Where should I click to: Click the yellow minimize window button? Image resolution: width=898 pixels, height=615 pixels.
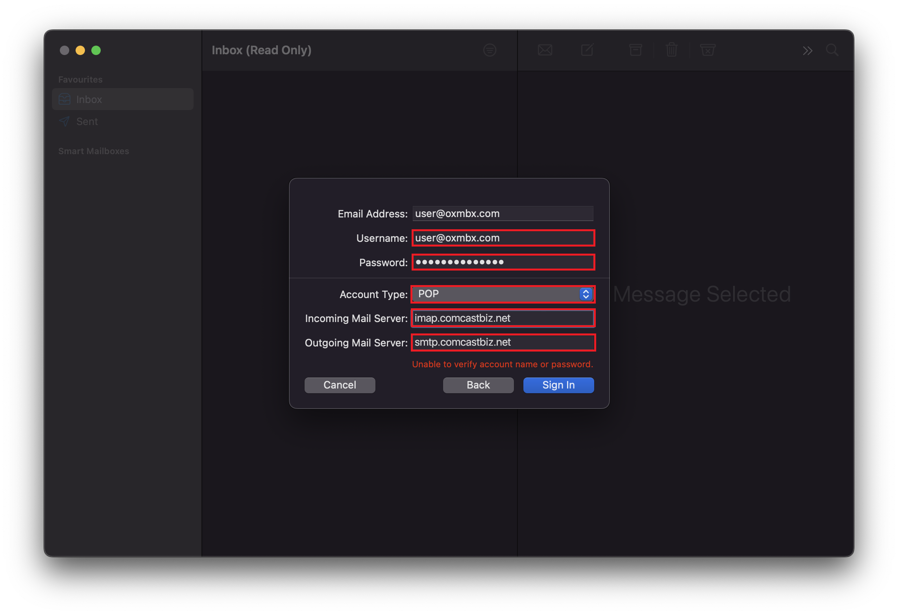[80, 50]
